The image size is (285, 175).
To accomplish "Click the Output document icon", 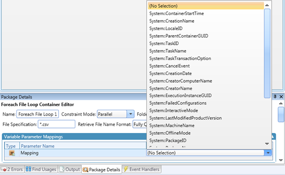I will (x=62, y=169).
